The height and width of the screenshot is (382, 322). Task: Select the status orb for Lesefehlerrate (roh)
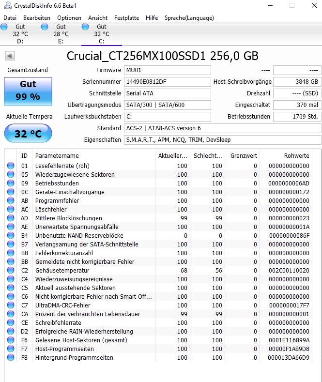(x=11, y=166)
